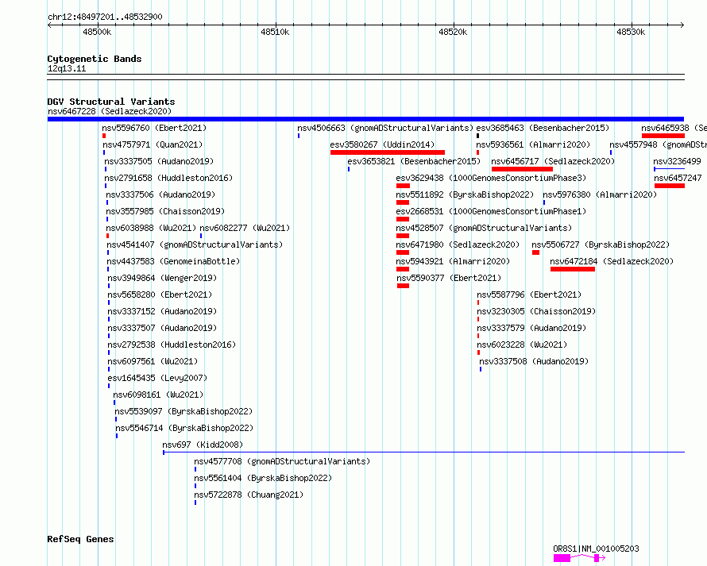Viewport: 707px width, 566px height.
Task: Click nsv5561404 (ByrskaBishop2022) label
Action: point(263,478)
